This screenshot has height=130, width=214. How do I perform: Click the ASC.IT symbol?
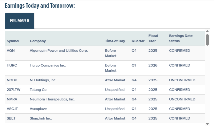coord(13,109)
